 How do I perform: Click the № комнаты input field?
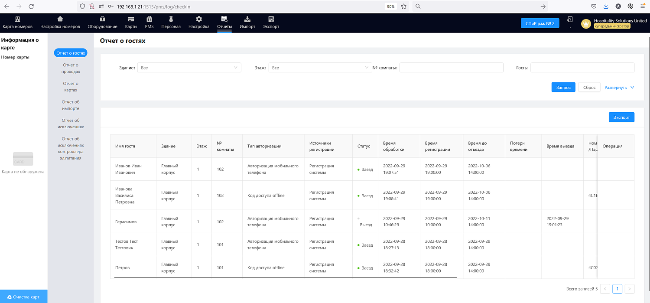coord(451,68)
